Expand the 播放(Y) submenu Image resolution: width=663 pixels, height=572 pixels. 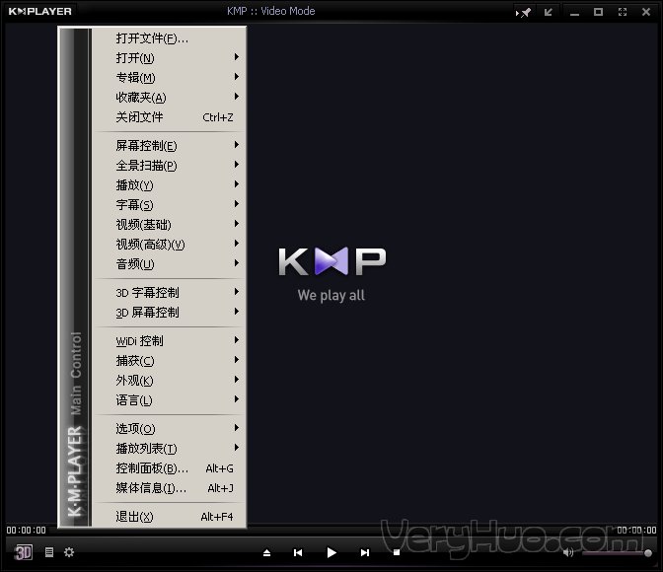tap(169, 185)
